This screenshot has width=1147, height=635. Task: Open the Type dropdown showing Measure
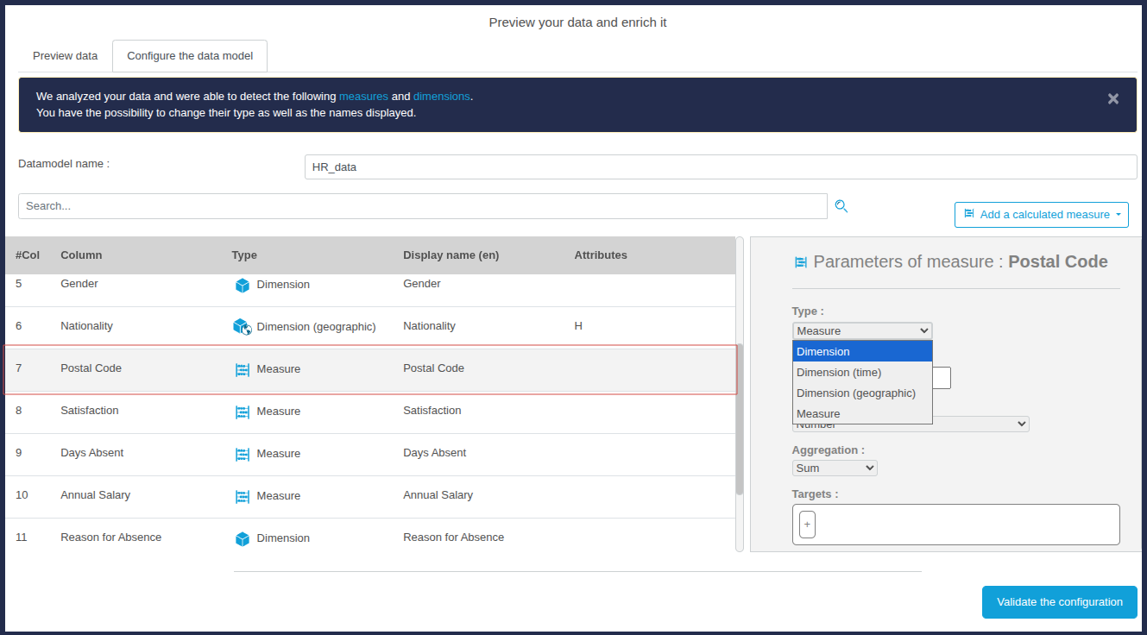[x=861, y=330]
